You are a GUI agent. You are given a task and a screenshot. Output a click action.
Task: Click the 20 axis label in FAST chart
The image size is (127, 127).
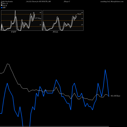pyautogui.click(x=40, y=25)
